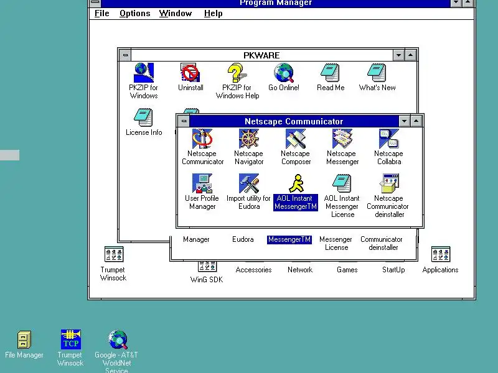The image size is (498, 373).
Task: Click the Games group label
Action: [x=347, y=270]
